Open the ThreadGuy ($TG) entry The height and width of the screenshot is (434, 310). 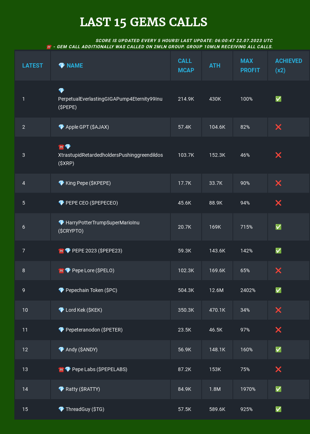(85, 409)
